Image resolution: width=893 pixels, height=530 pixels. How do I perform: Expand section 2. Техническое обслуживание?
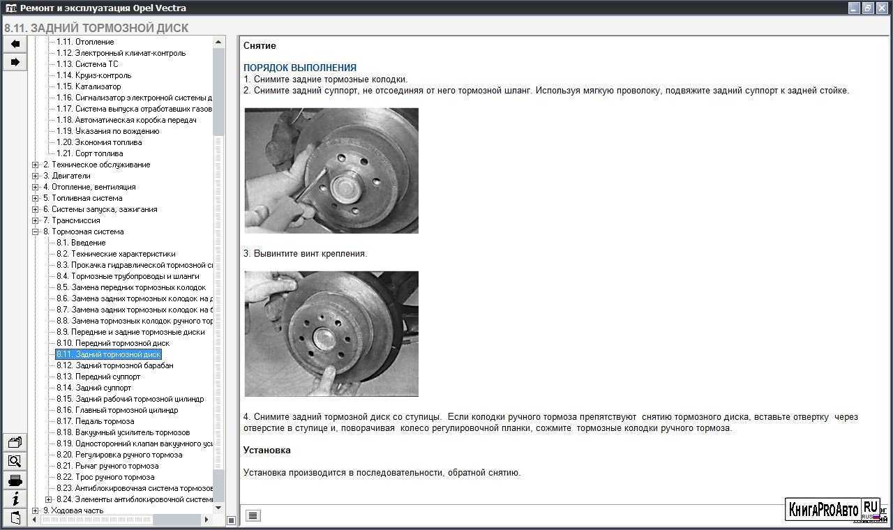36,165
